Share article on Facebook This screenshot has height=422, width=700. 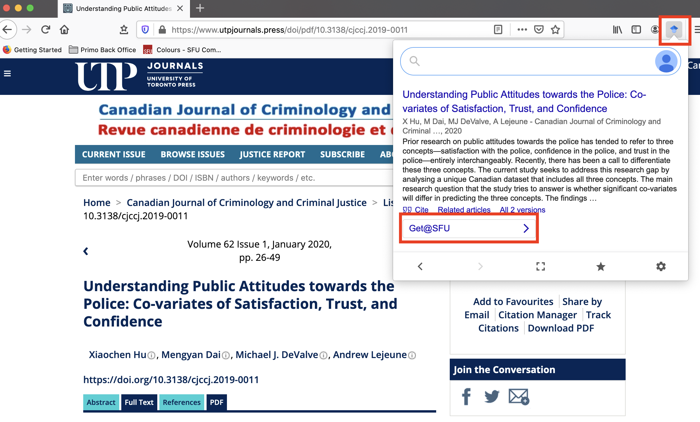[466, 396]
